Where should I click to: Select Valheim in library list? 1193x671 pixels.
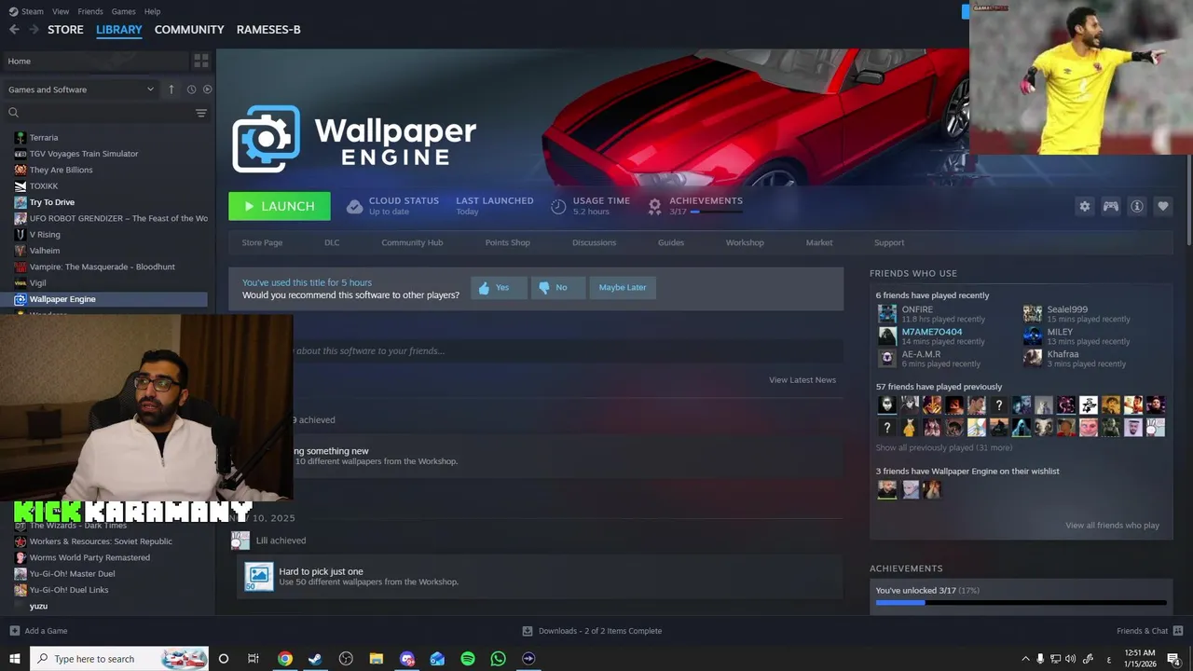[x=44, y=251]
